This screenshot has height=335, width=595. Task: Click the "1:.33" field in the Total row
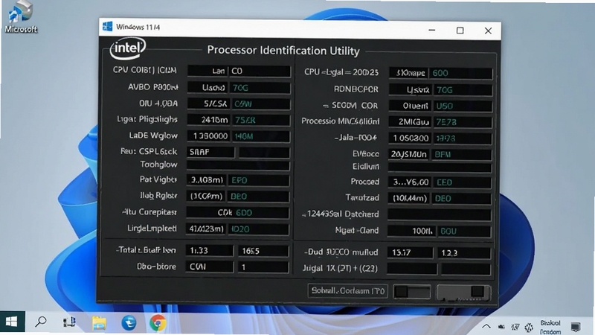click(x=210, y=251)
